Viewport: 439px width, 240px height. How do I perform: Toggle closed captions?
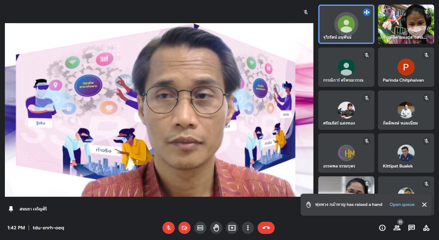[x=200, y=228]
